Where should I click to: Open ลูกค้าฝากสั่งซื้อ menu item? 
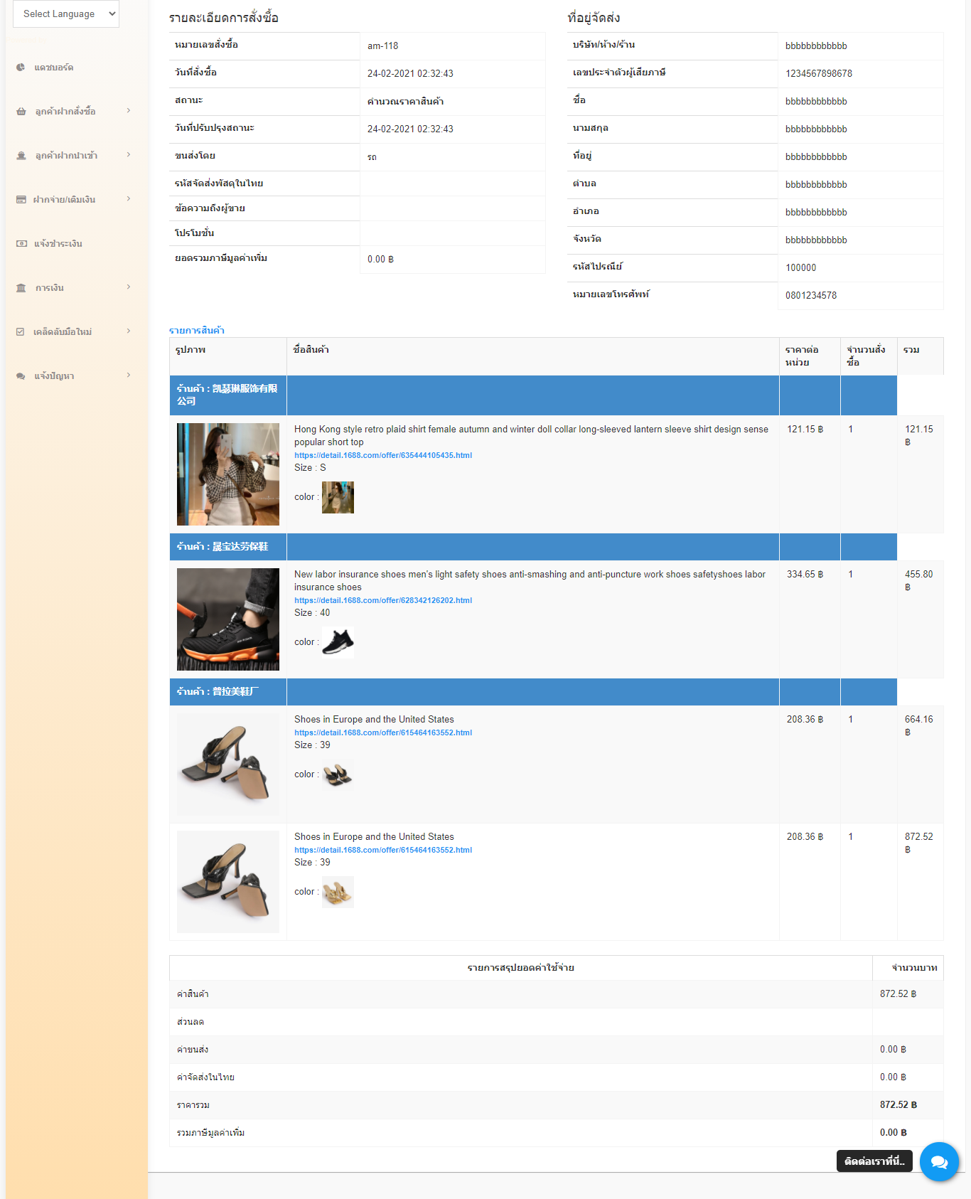tap(65, 112)
